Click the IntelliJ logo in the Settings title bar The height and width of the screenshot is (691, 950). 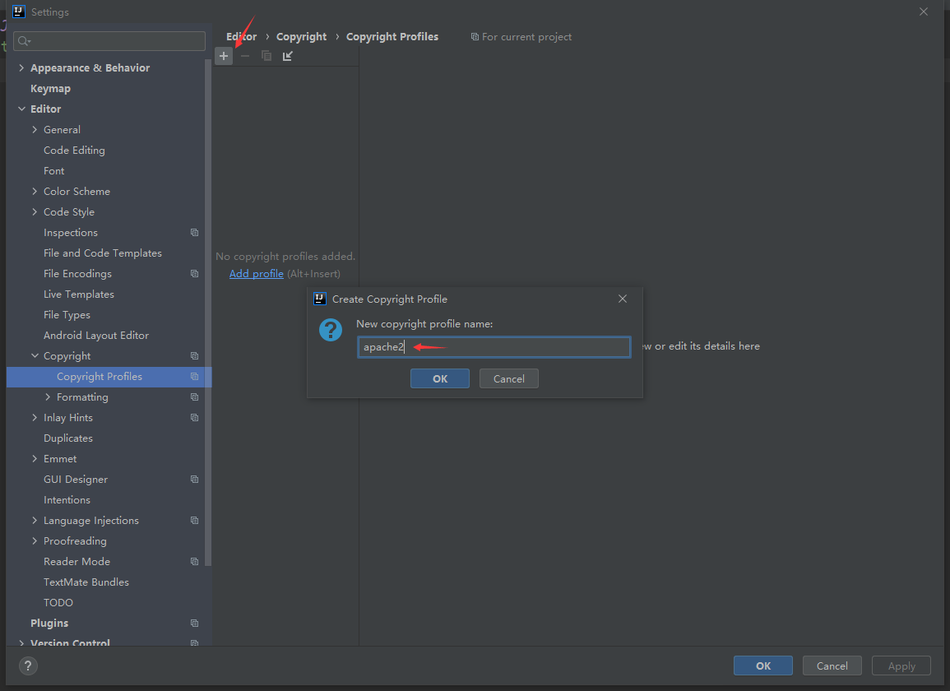(x=19, y=12)
